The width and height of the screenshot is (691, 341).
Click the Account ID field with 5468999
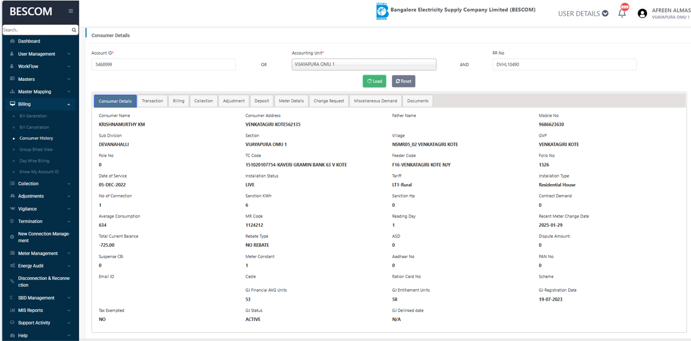[x=164, y=64]
